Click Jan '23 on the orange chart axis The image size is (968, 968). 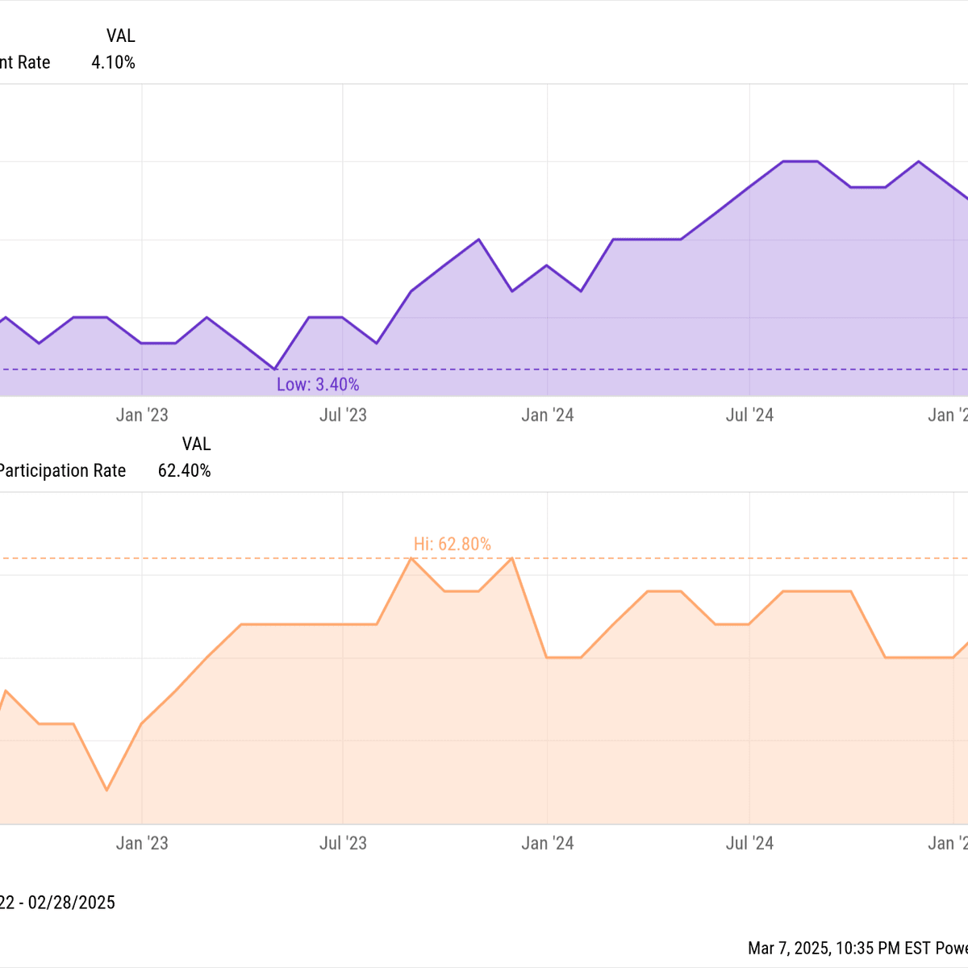[142, 843]
